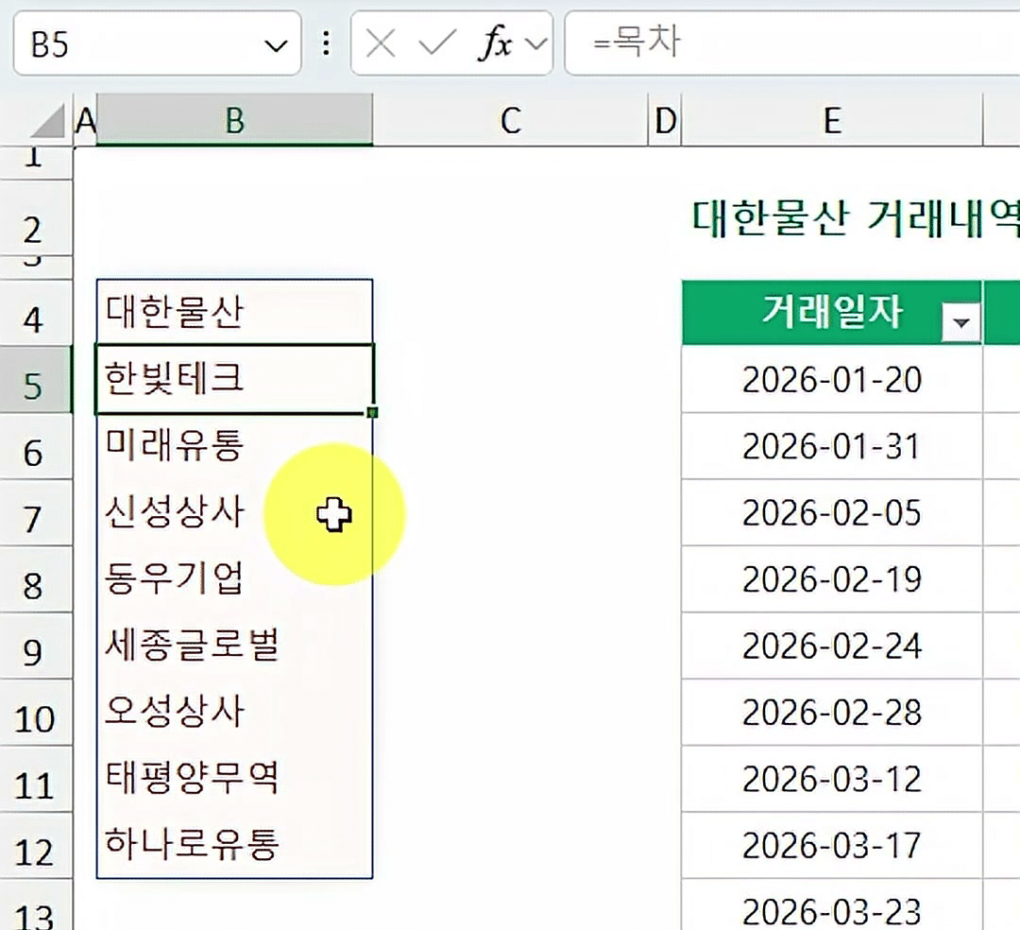Click the Cancel (X) formula button

(x=381, y=44)
